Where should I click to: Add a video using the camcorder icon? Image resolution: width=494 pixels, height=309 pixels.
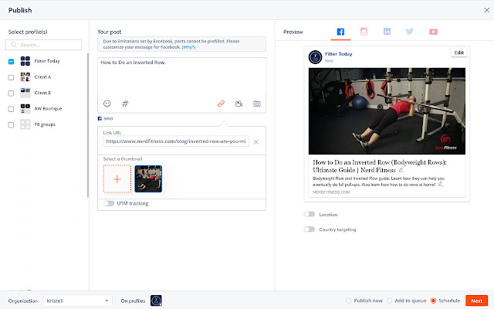click(x=239, y=104)
